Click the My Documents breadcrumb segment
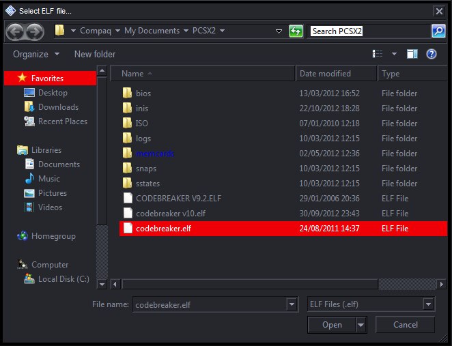 click(152, 31)
